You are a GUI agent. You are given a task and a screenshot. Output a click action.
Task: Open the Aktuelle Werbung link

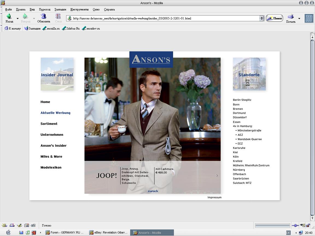tap(56, 113)
